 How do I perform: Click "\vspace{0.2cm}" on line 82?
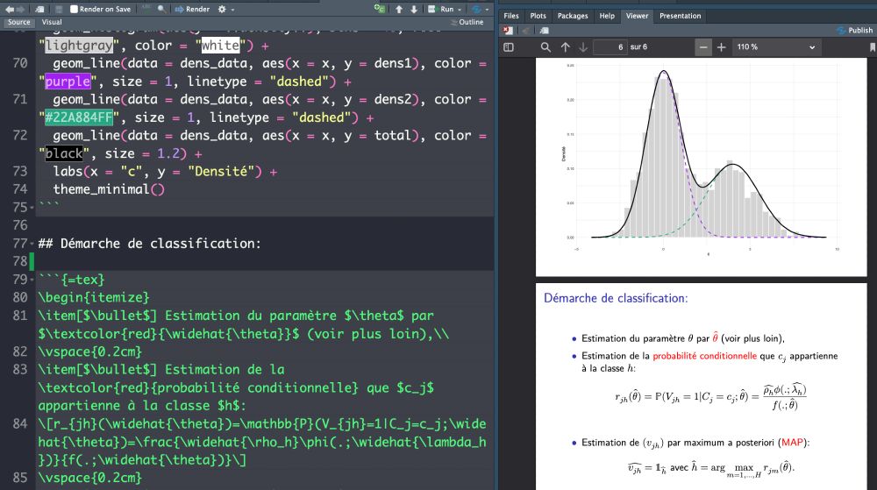90,352
